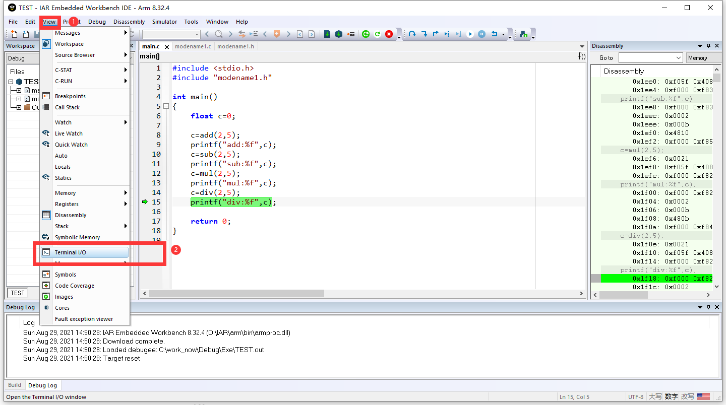The image size is (726, 405).
Task: Choose Live Watch in the View menu
Action: (x=85, y=133)
